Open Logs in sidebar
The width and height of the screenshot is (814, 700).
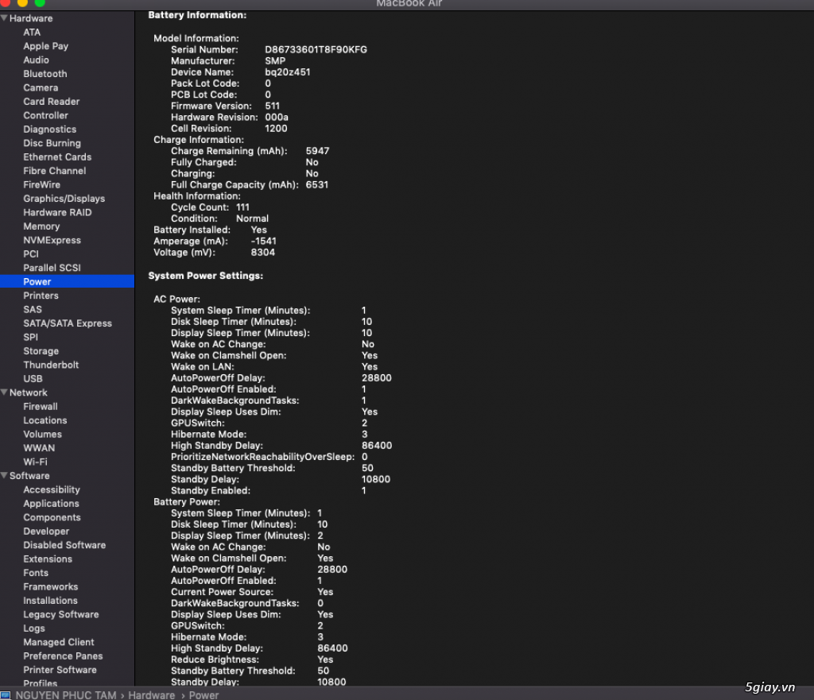point(33,628)
